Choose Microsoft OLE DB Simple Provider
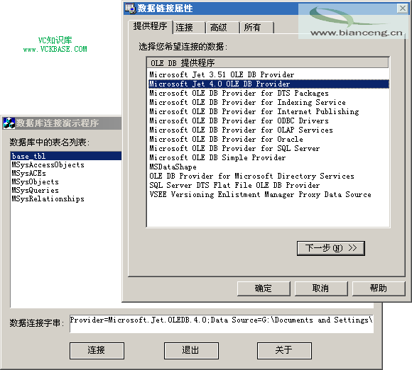412x370 pixels. point(268,157)
